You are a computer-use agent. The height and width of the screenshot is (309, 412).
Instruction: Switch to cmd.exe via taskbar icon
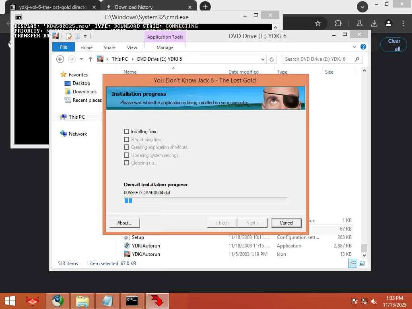pos(132,301)
